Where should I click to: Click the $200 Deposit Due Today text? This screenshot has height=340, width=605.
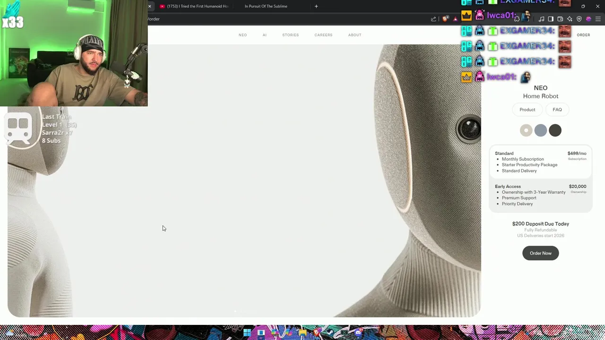[x=540, y=224]
